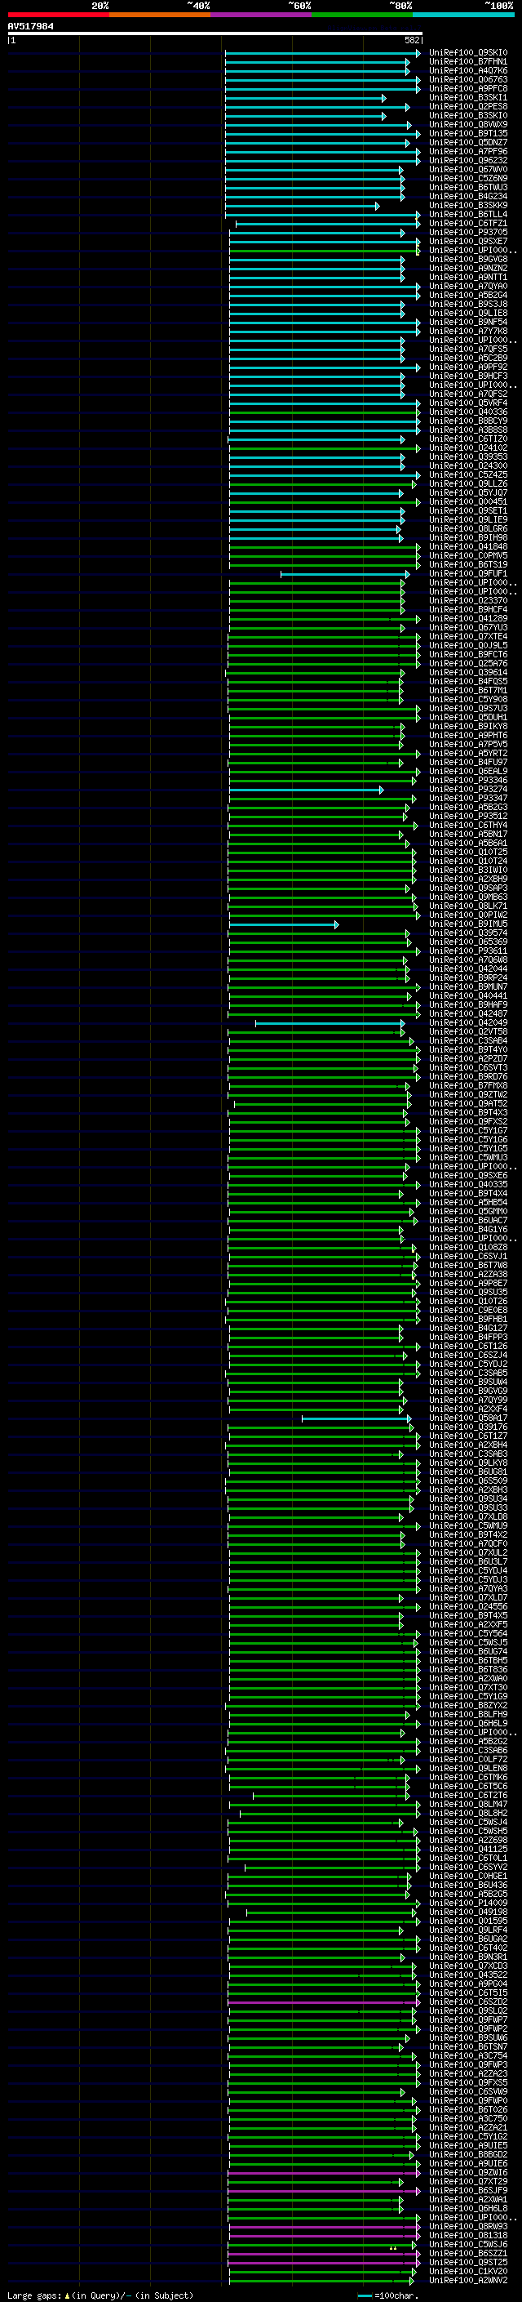Select hit label UniRef100_Q25A76

pos(468,663)
